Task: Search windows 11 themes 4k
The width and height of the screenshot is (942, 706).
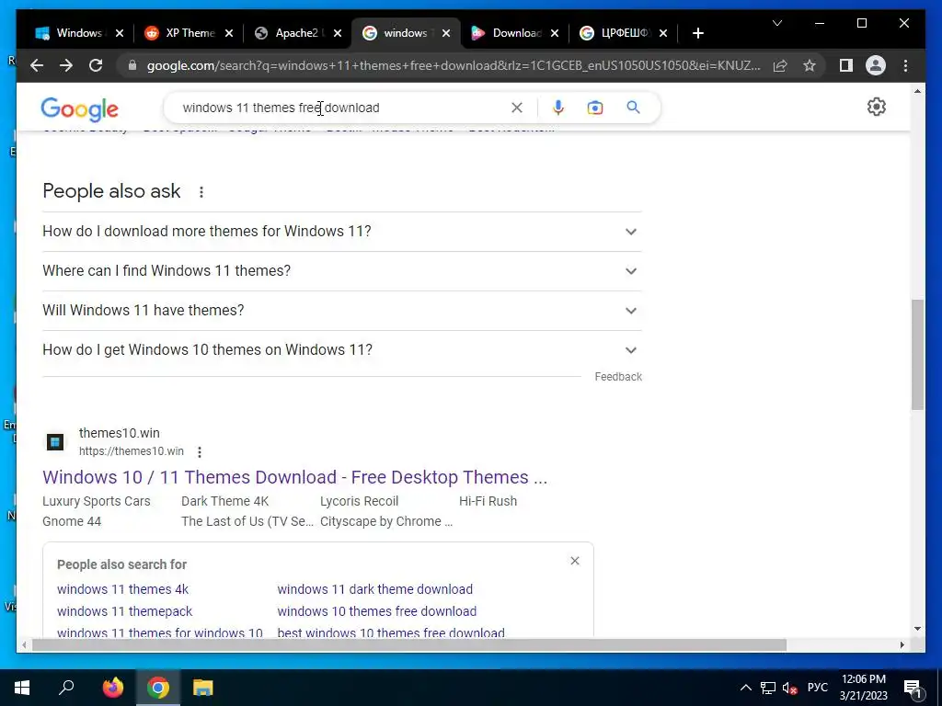Action: click(122, 589)
